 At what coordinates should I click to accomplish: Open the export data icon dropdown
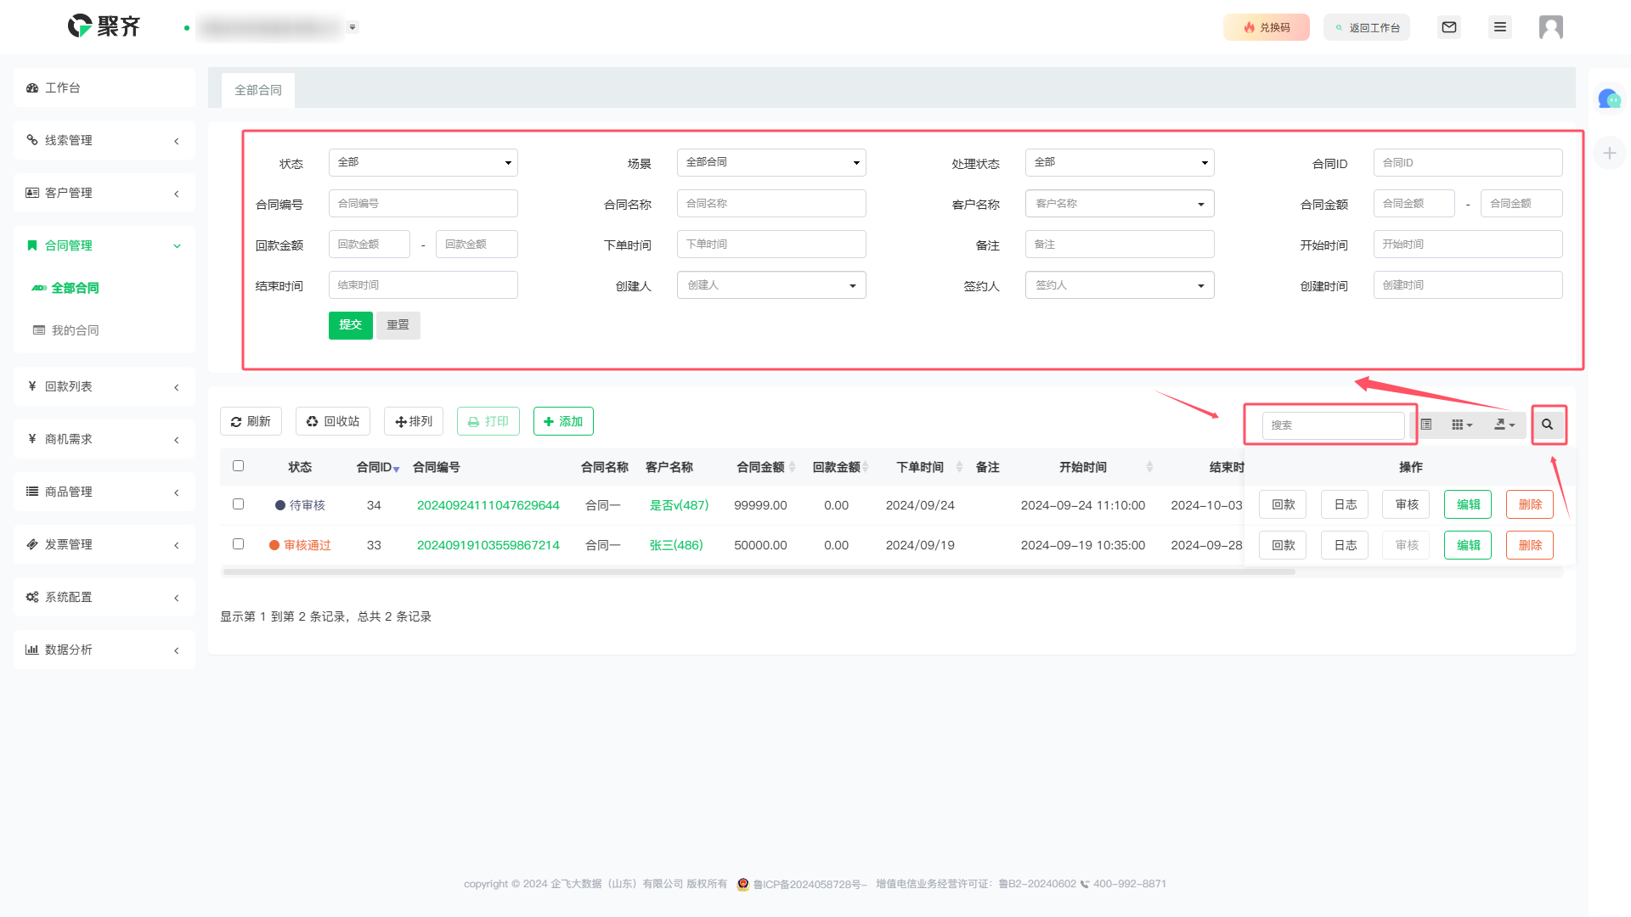tap(1504, 425)
